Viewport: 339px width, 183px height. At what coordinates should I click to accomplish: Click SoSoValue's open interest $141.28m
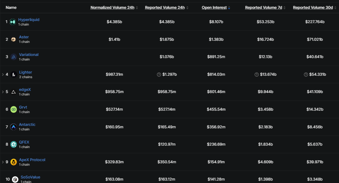point(216,179)
